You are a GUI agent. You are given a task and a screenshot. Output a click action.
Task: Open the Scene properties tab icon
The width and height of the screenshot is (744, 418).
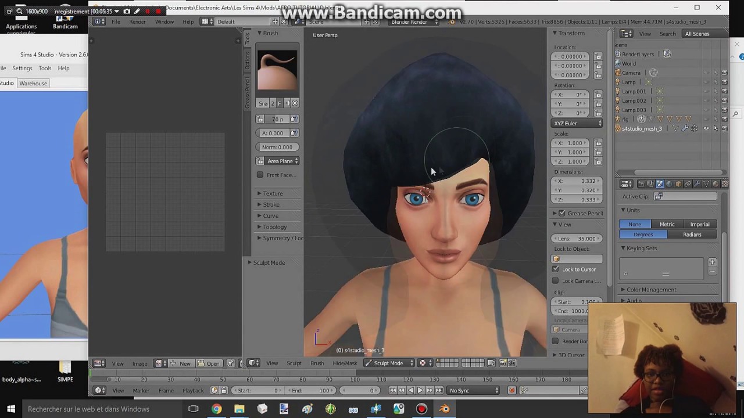pyautogui.click(x=660, y=184)
